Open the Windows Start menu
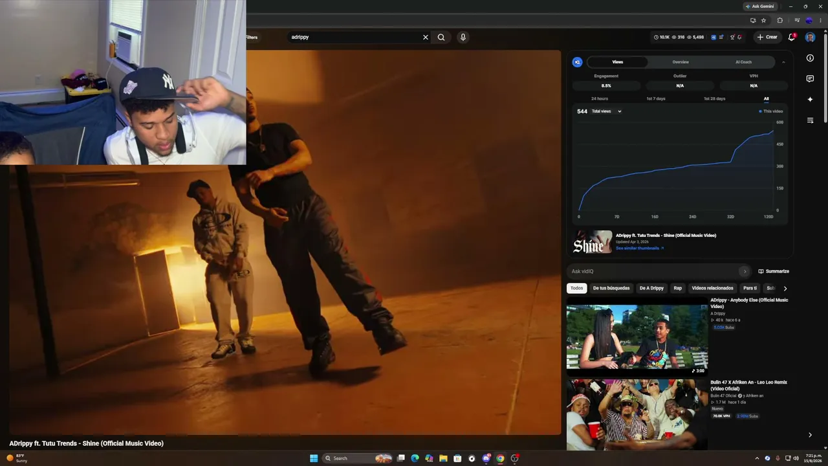Viewport: 828px width, 466px height. click(314, 458)
